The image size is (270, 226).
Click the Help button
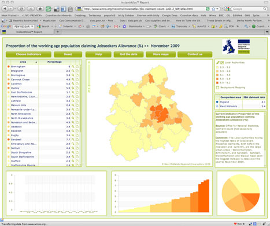[98, 54]
